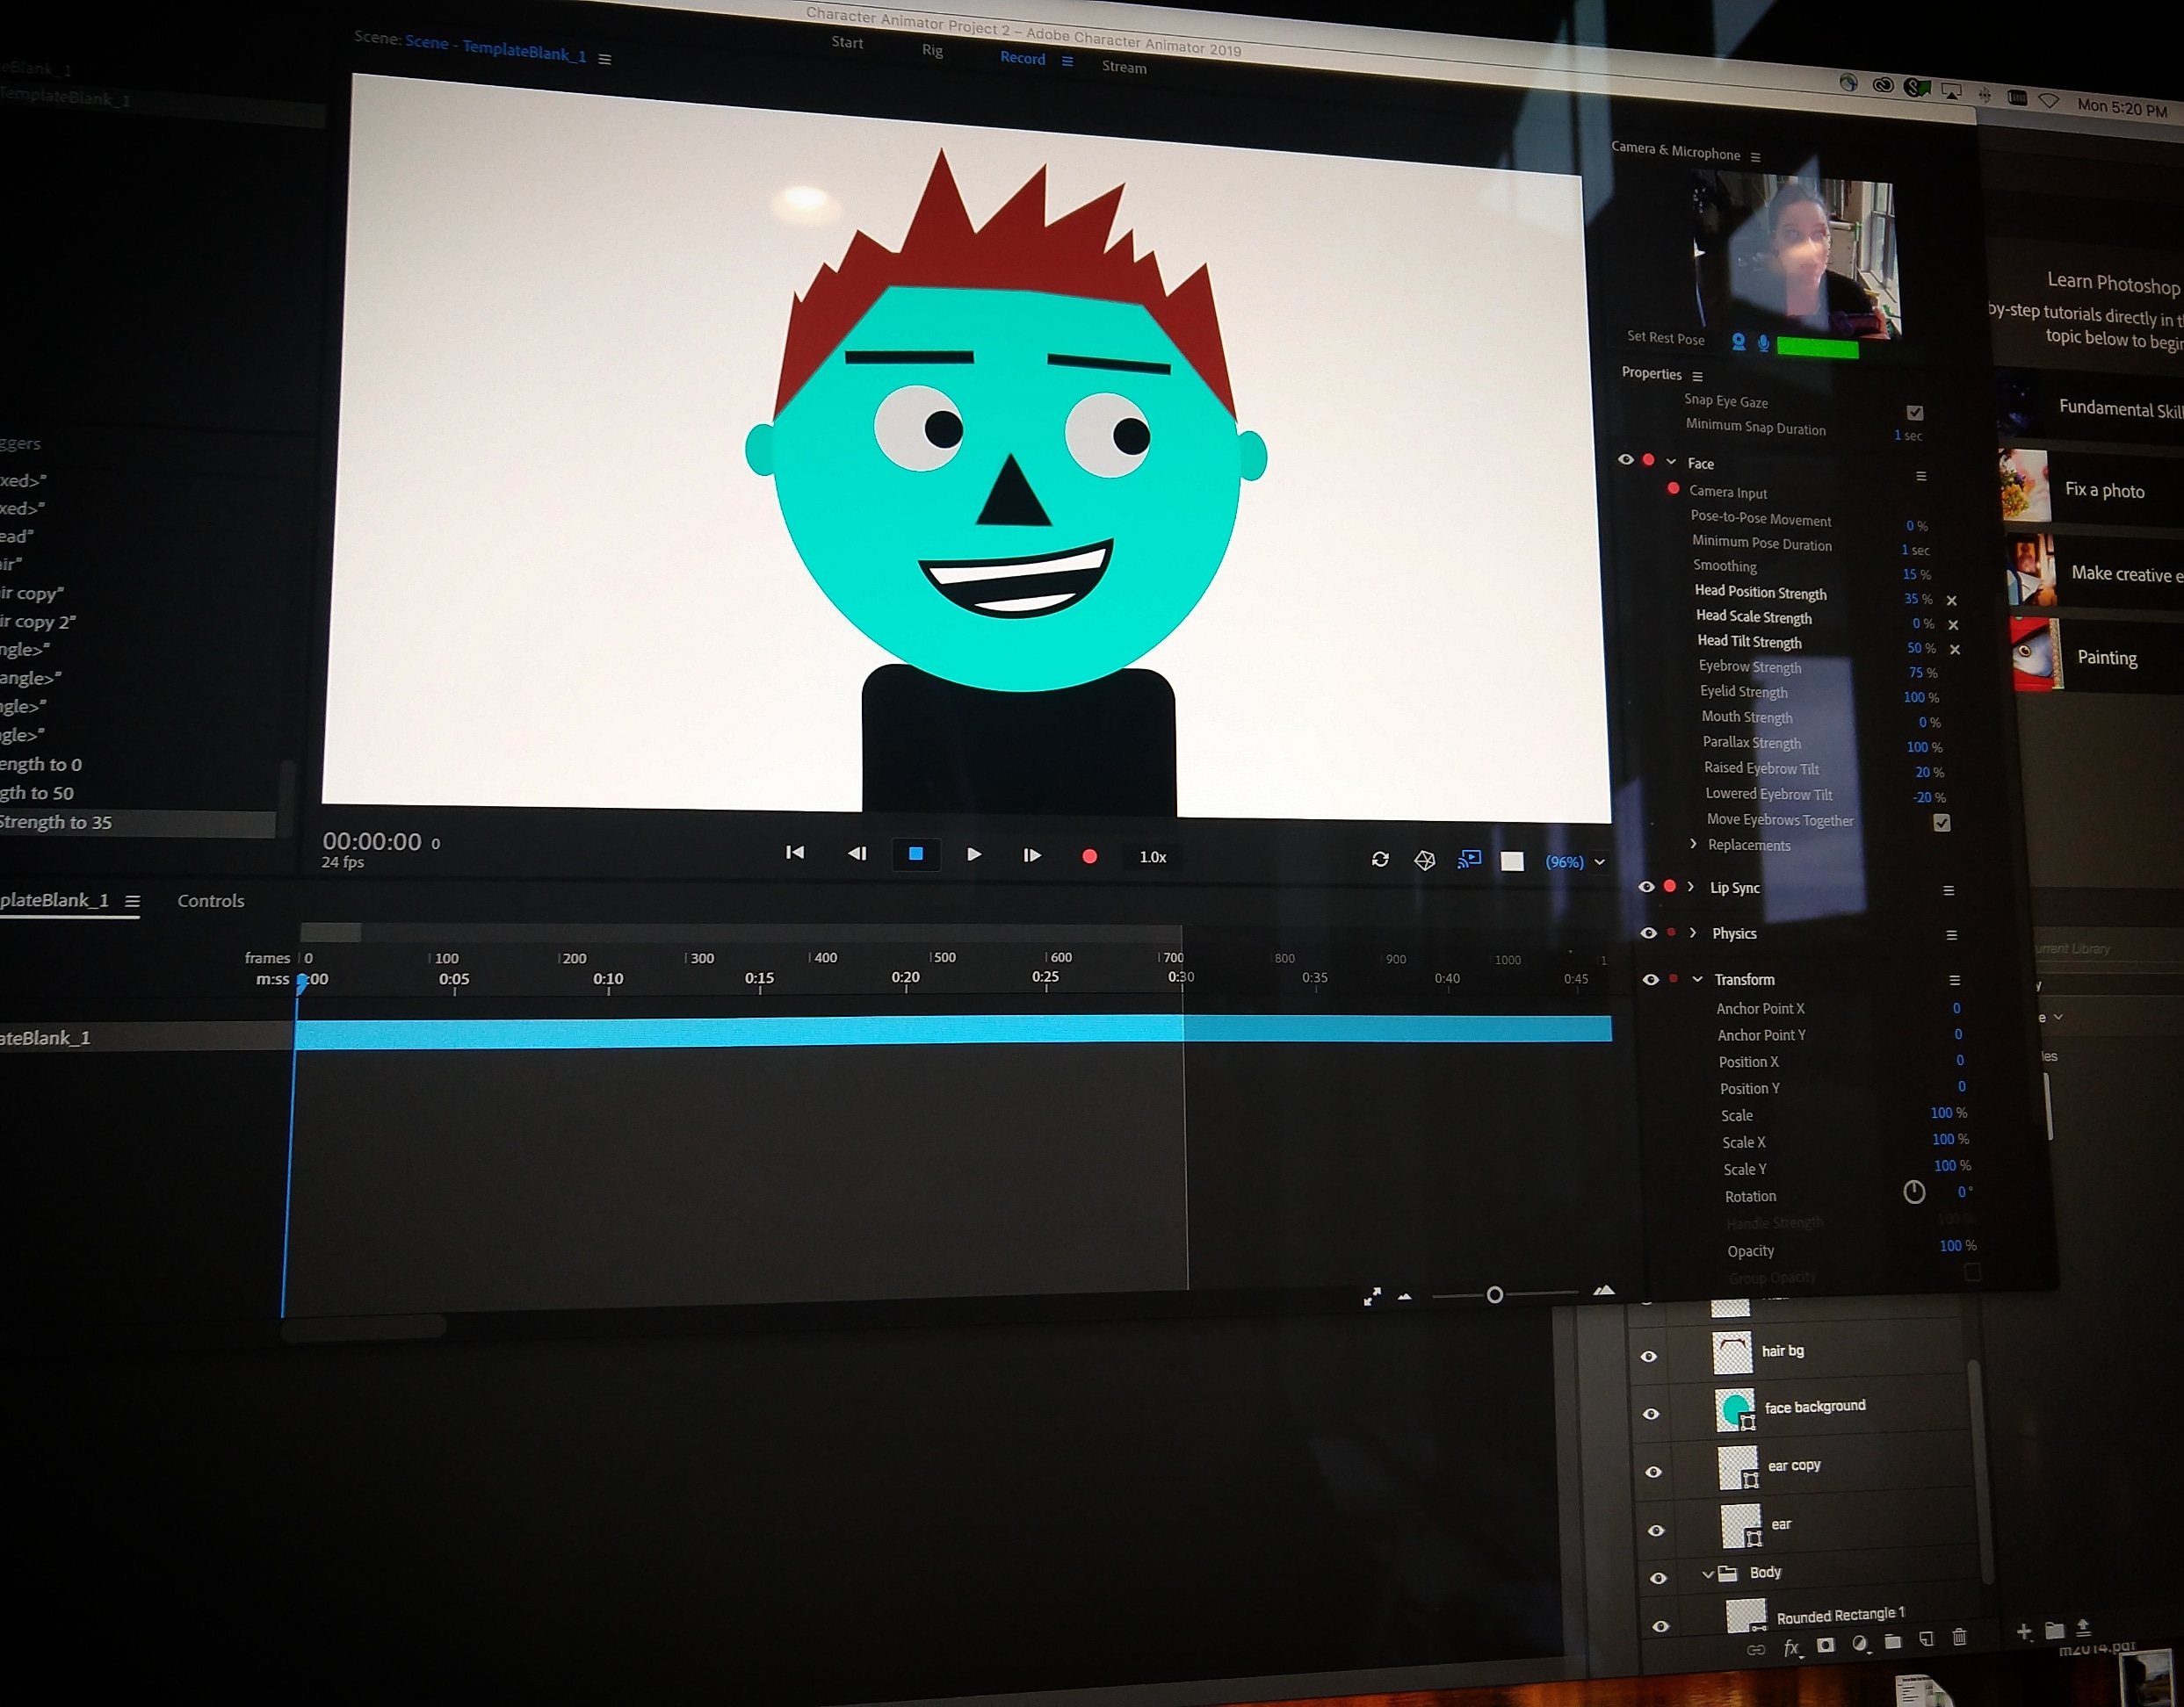Expand the Lip Sync behavior
This screenshot has width=2184, height=1707.
click(x=1691, y=888)
